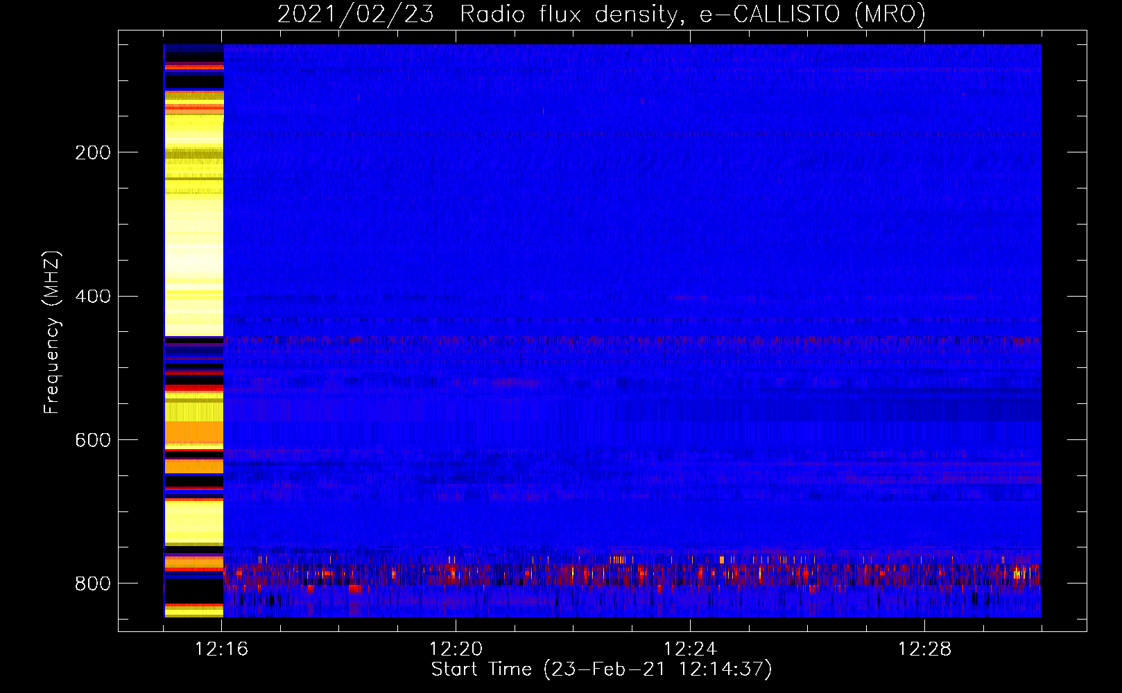
Task: Click the bright yellow calibration band before 12:16
Action: [x=193, y=331]
